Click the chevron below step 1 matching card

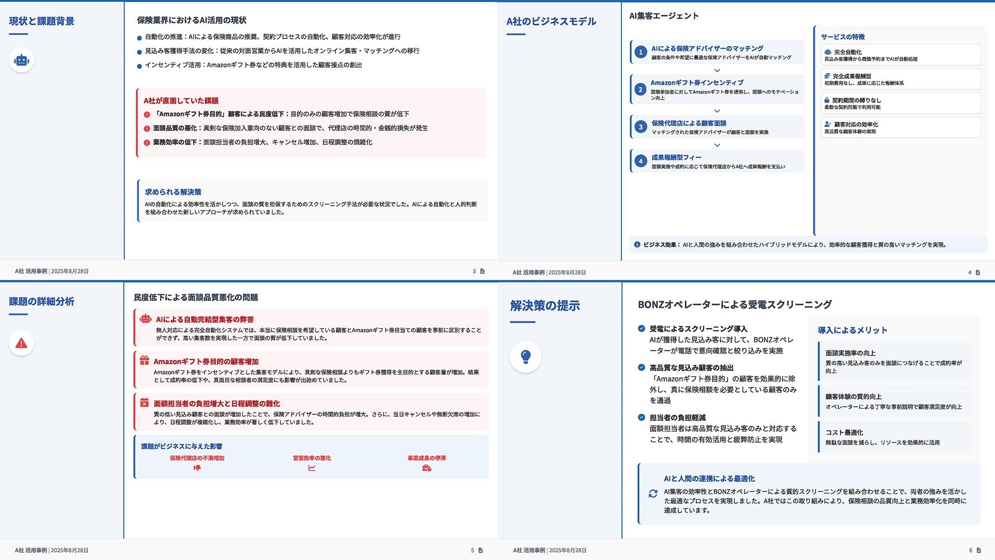click(x=717, y=70)
